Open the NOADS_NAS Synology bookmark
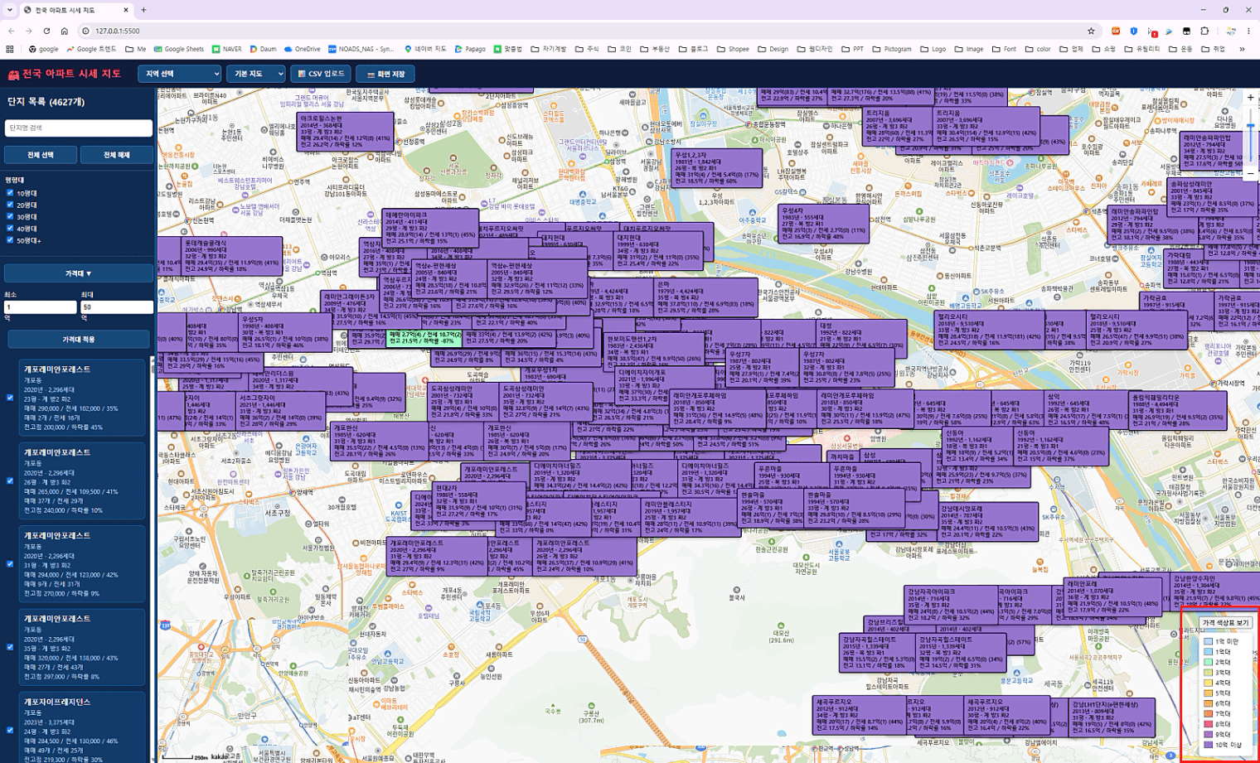 361,49
